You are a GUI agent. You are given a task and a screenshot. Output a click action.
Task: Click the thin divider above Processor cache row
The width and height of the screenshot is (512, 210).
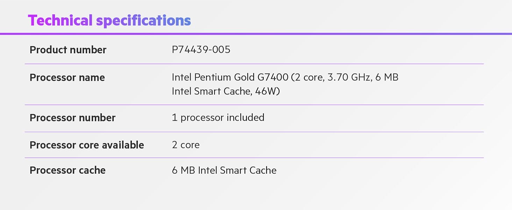click(x=254, y=158)
